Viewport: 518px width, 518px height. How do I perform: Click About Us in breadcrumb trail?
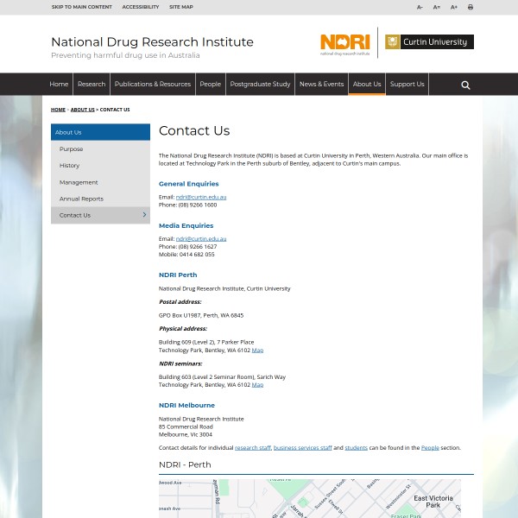83,110
